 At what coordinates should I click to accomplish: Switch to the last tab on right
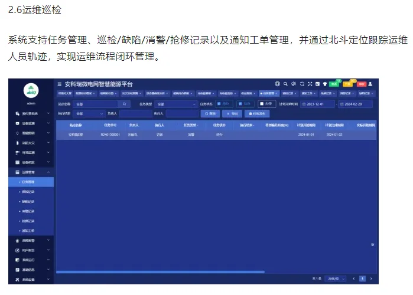[x=366, y=93]
